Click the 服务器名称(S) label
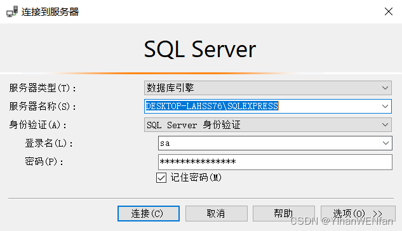 tap(43, 106)
